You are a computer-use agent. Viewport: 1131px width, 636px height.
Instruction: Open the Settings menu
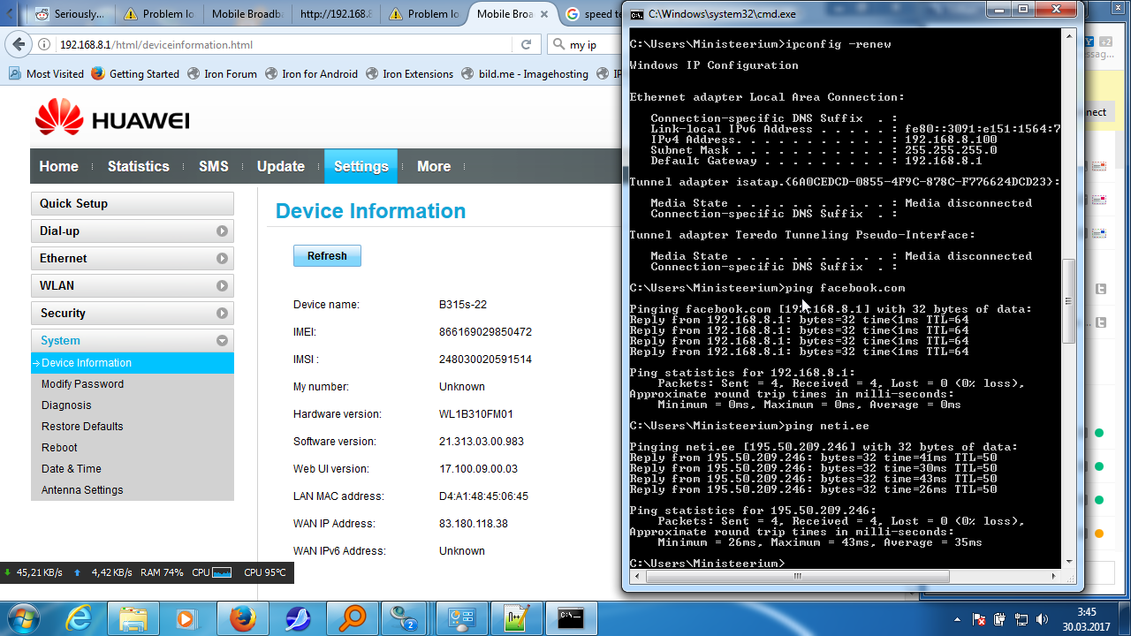361,166
